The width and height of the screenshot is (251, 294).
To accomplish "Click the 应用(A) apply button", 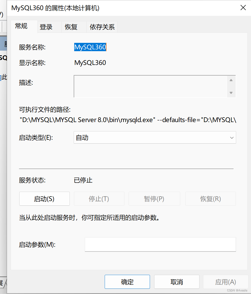I will [x=226, y=282].
